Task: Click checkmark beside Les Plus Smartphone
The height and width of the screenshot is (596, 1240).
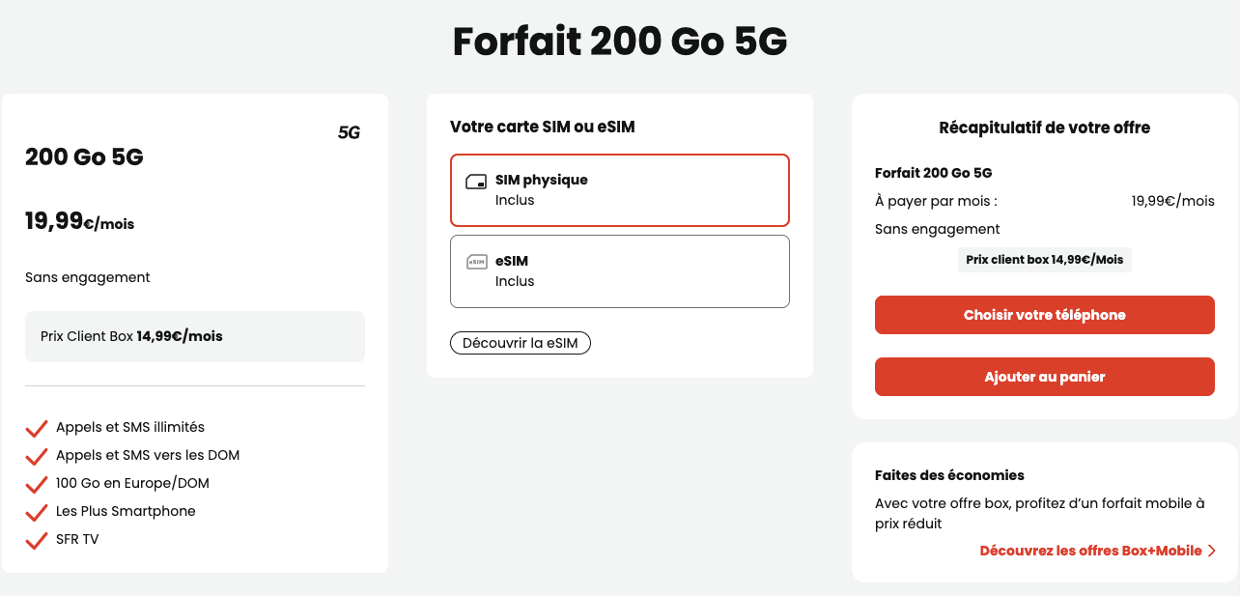Action: pyautogui.click(x=37, y=512)
